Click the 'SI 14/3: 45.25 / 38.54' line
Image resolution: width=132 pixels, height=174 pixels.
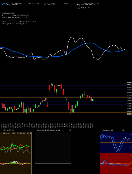pyautogui.click(x=21, y=15)
